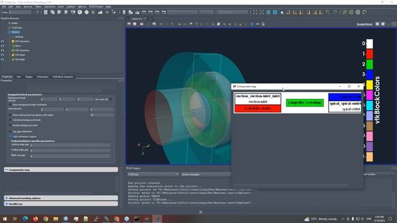Select Layout #1 tab

pyautogui.click(x=136, y=19)
